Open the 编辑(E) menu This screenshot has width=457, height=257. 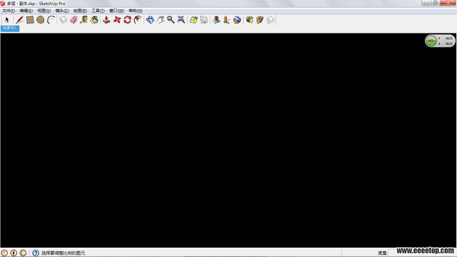coord(26,11)
